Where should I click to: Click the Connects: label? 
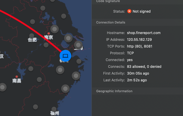(x=116, y=67)
